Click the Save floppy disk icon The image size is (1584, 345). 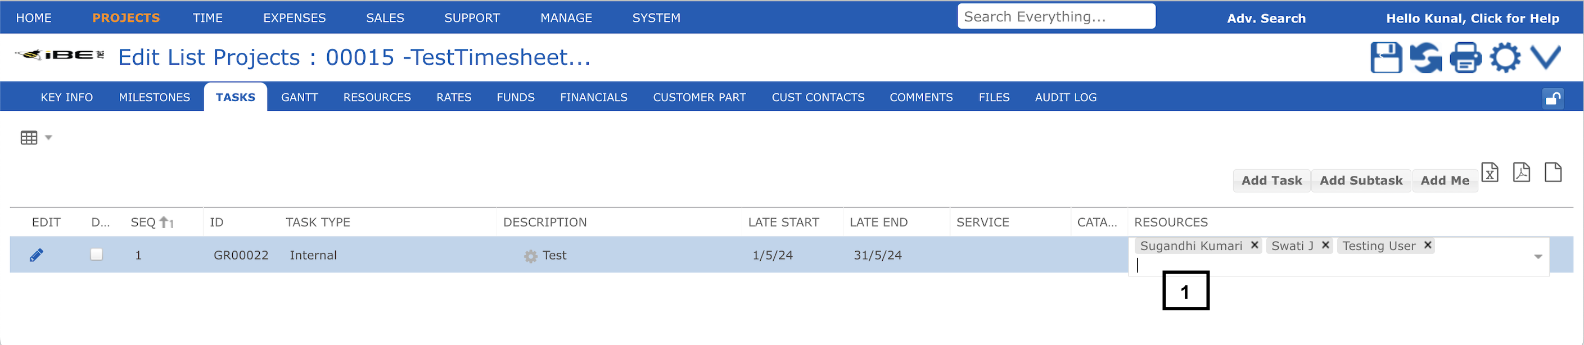click(x=1386, y=58)
